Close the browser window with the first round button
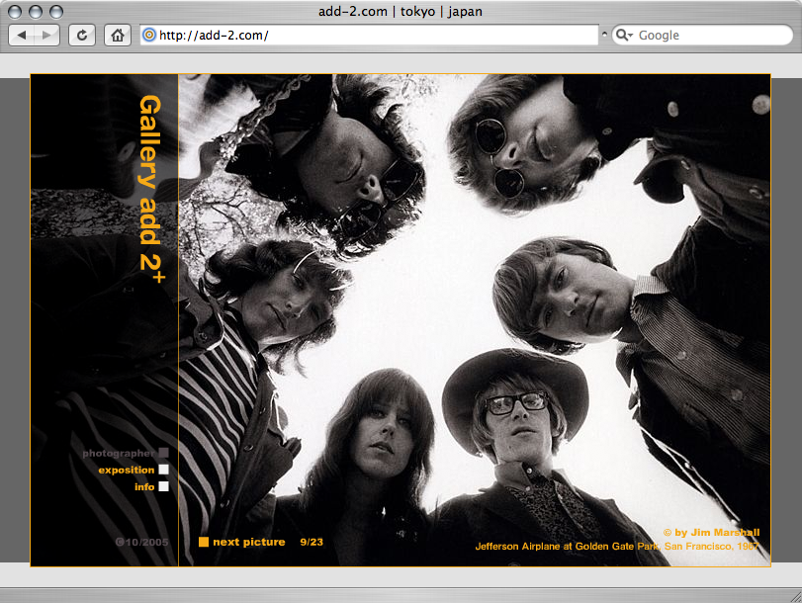Screen dimensions: 802x603 [x=15, y=11]
